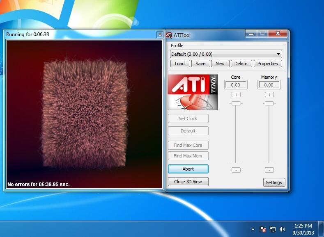Abort the running artifact scan
The width and height of the screenshot is (324, 237).
point(188,169)
